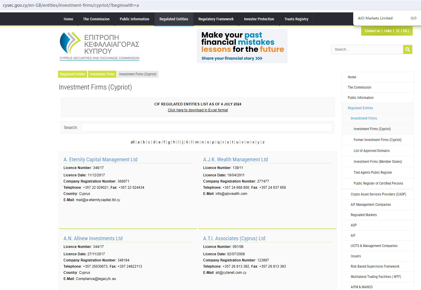The image size is (421, 290).
Task: Open The Commission top navigation menu
Action: (96, 19)
